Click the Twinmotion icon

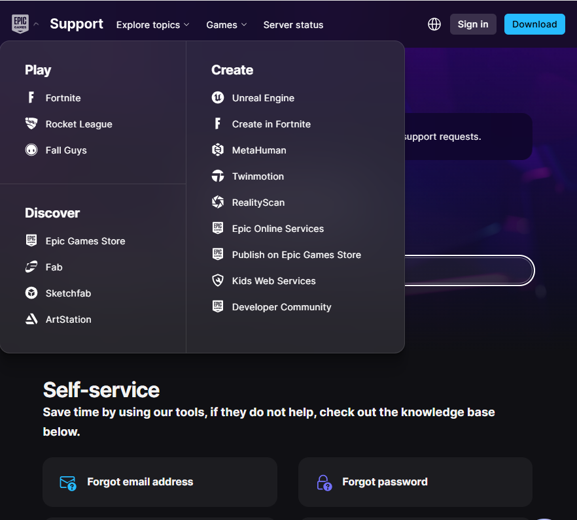(218, 176)
